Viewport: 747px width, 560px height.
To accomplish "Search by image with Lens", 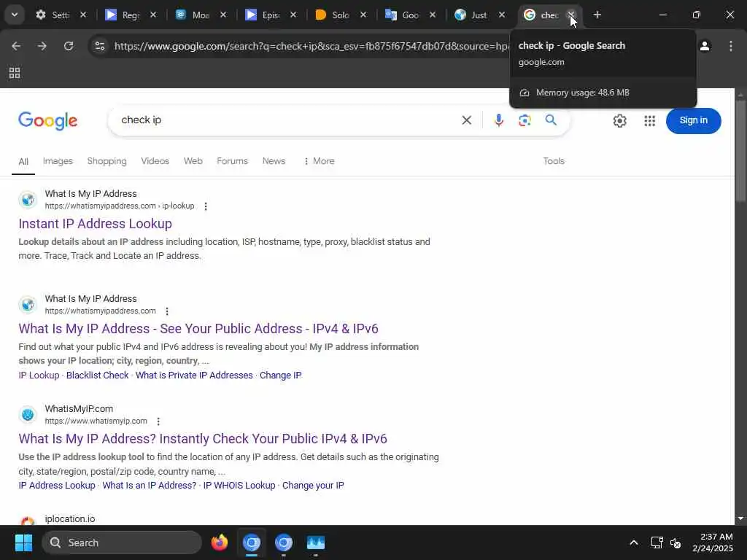I will pos(525,120).
